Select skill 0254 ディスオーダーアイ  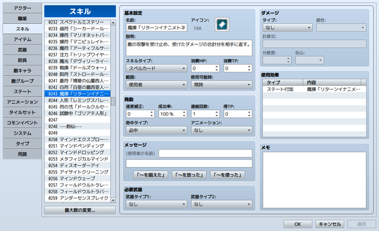78,165
